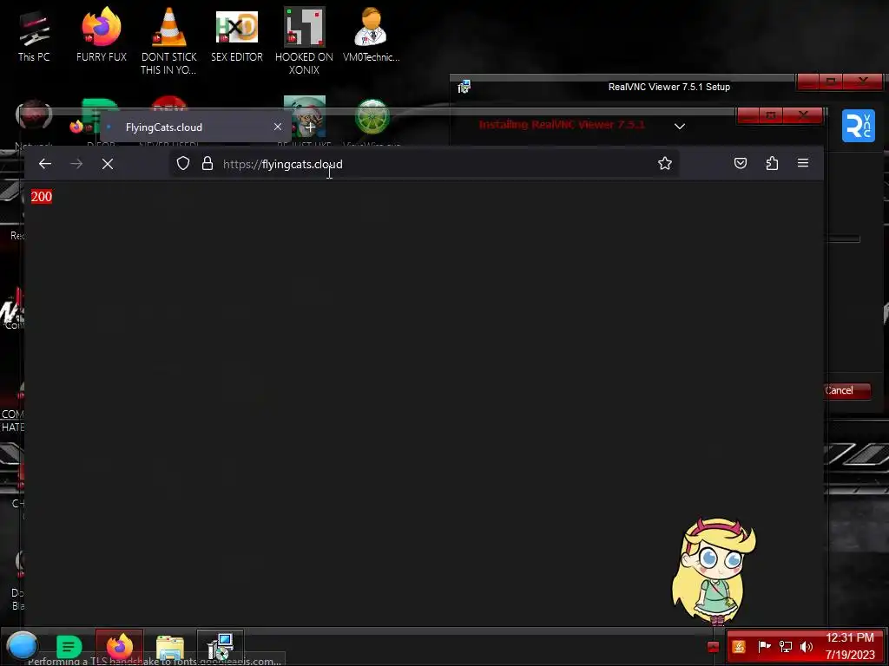The width and height of the screenshot is (889, 666).
Task: Open the network tray icon
Action: click(786, 647)
